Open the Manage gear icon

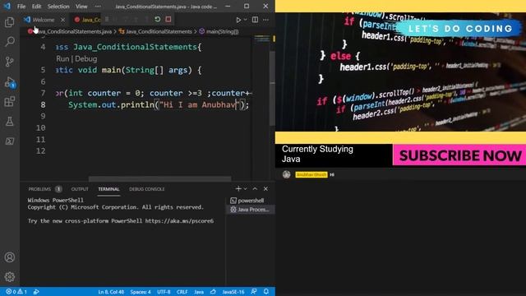[9, 277]
